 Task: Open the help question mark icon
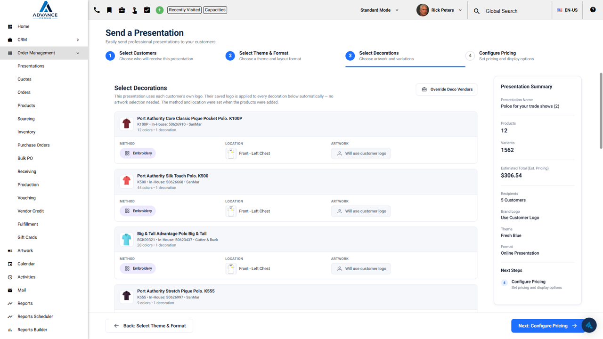(x=593, y=10)
